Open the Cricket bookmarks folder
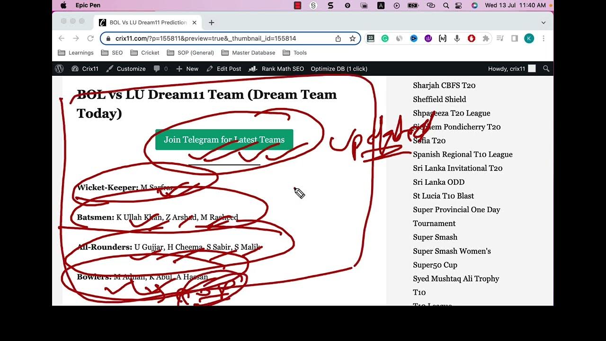The image size is (606, 341). [145, 53]
